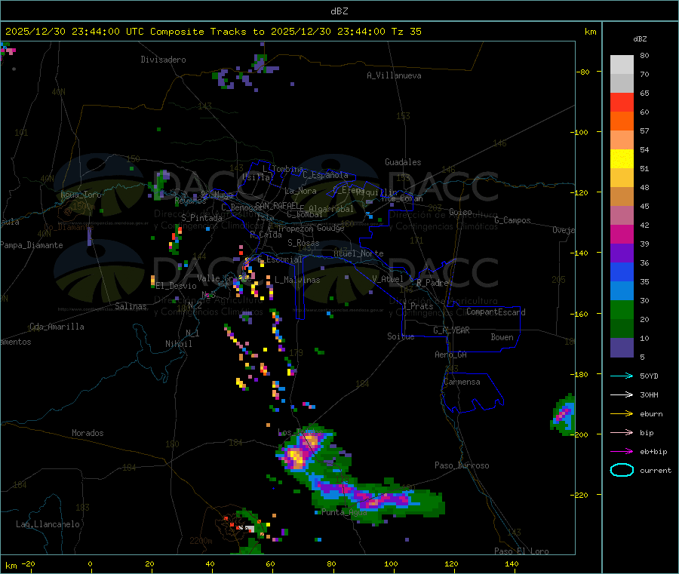Click the '-200' tick on the y-axis

pyautogui.click(x=578, y=434)
